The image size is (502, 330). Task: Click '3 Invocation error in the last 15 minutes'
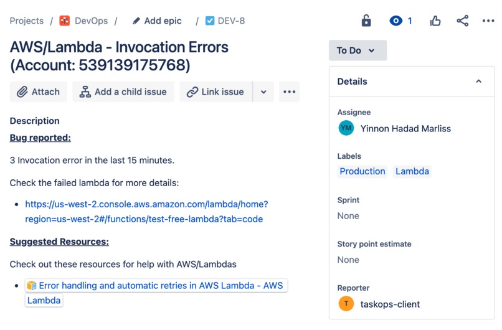pos(92,161)
